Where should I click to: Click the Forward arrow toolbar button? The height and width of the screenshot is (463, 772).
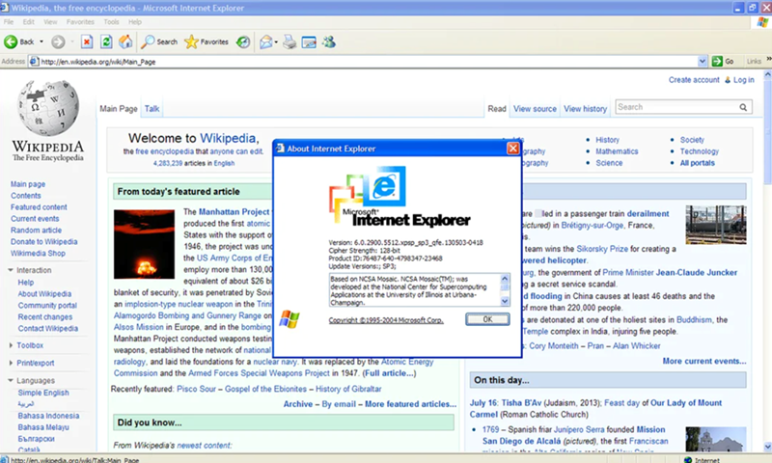point(58,41)
